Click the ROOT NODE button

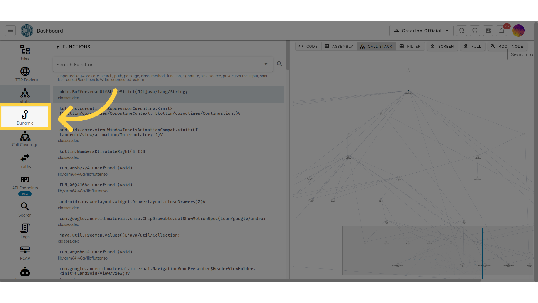[507, 46]
